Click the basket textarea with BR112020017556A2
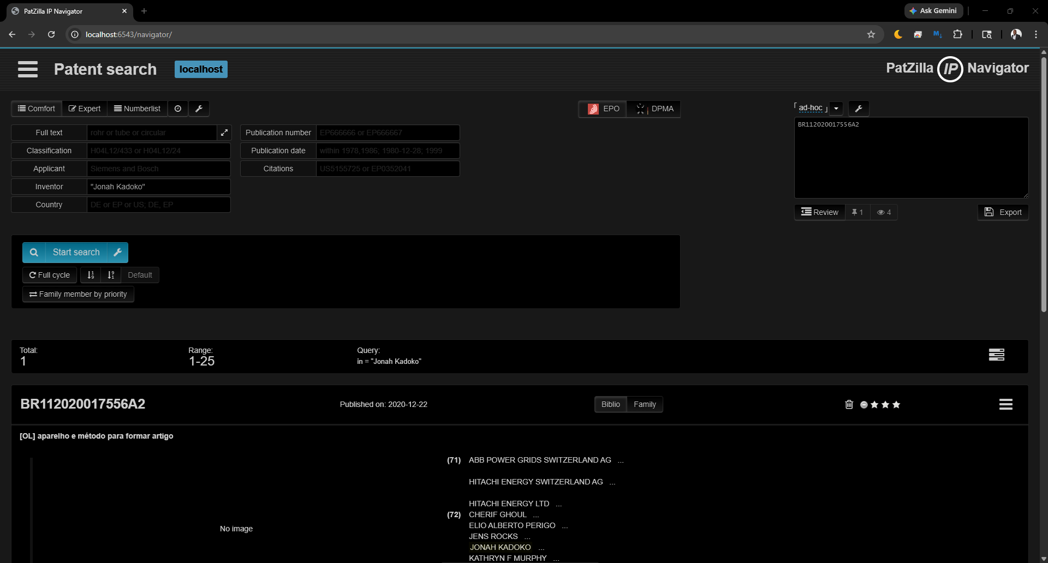 (911, 158)
